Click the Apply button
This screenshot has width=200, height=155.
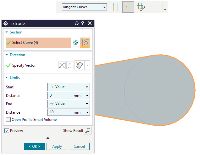tap(57, 146)
